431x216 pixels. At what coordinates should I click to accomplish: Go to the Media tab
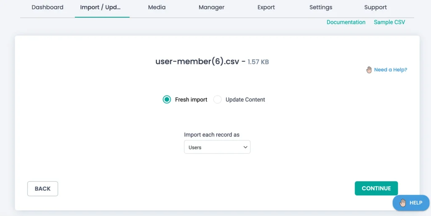coord(157,7)
